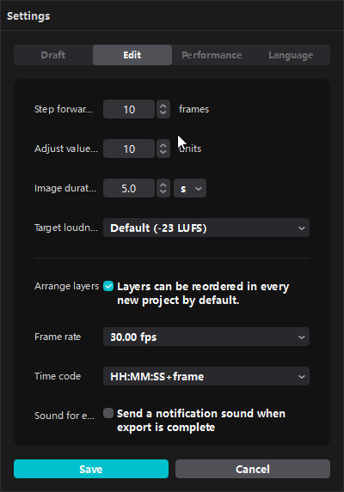Click the Step forward frames input field

[x=129, y=109]
